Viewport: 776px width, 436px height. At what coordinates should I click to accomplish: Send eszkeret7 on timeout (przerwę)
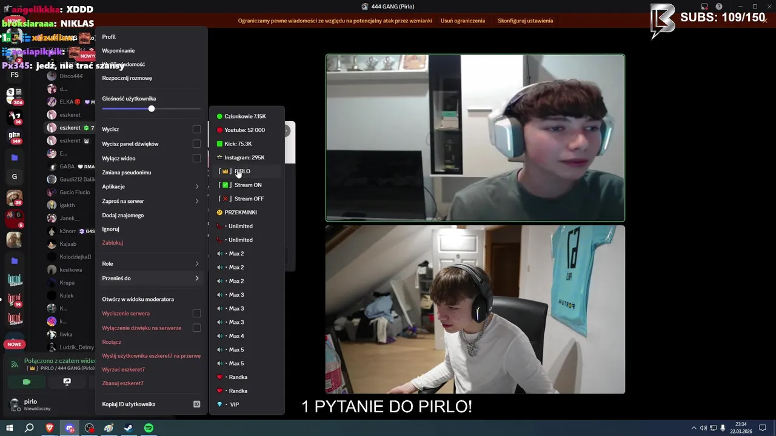[151, 355]
